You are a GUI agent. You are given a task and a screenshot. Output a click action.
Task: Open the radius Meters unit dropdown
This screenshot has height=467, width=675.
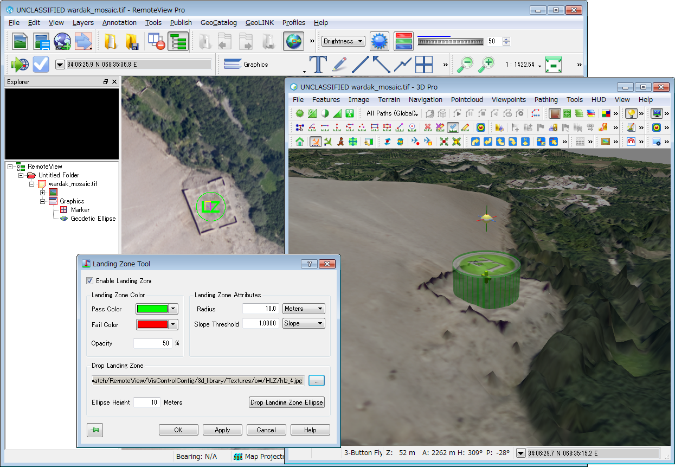point(304,309)
